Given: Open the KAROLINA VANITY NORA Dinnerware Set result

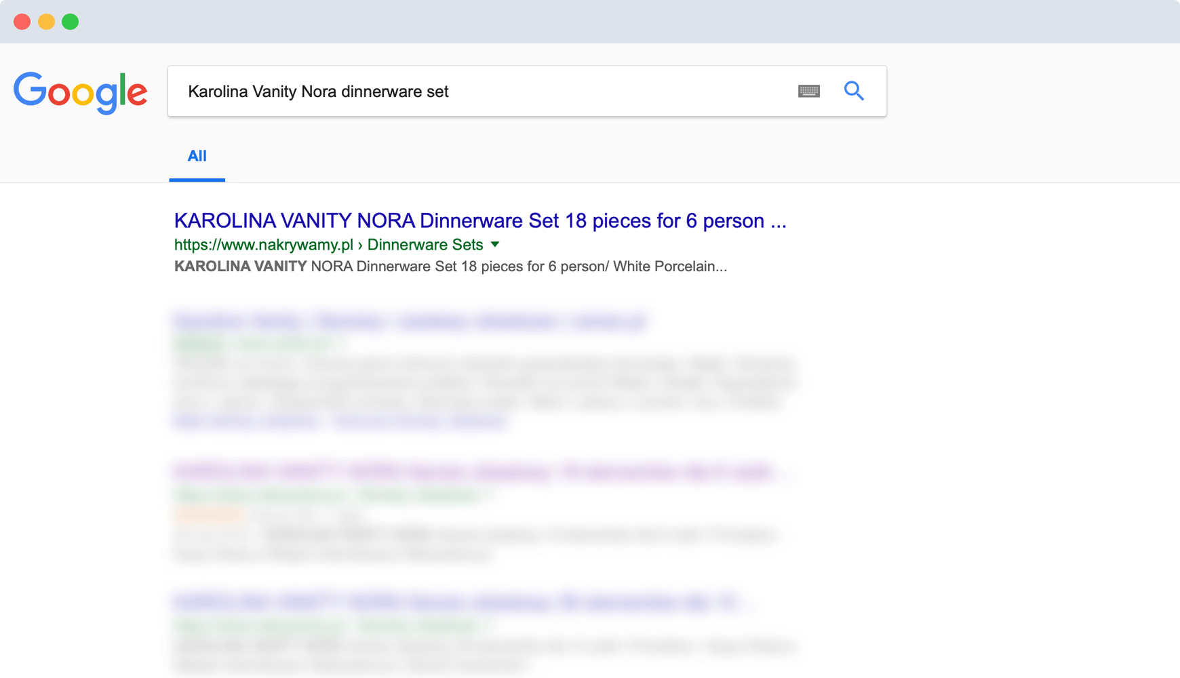Looking at the screenshot, I should [x=479, y=221].
